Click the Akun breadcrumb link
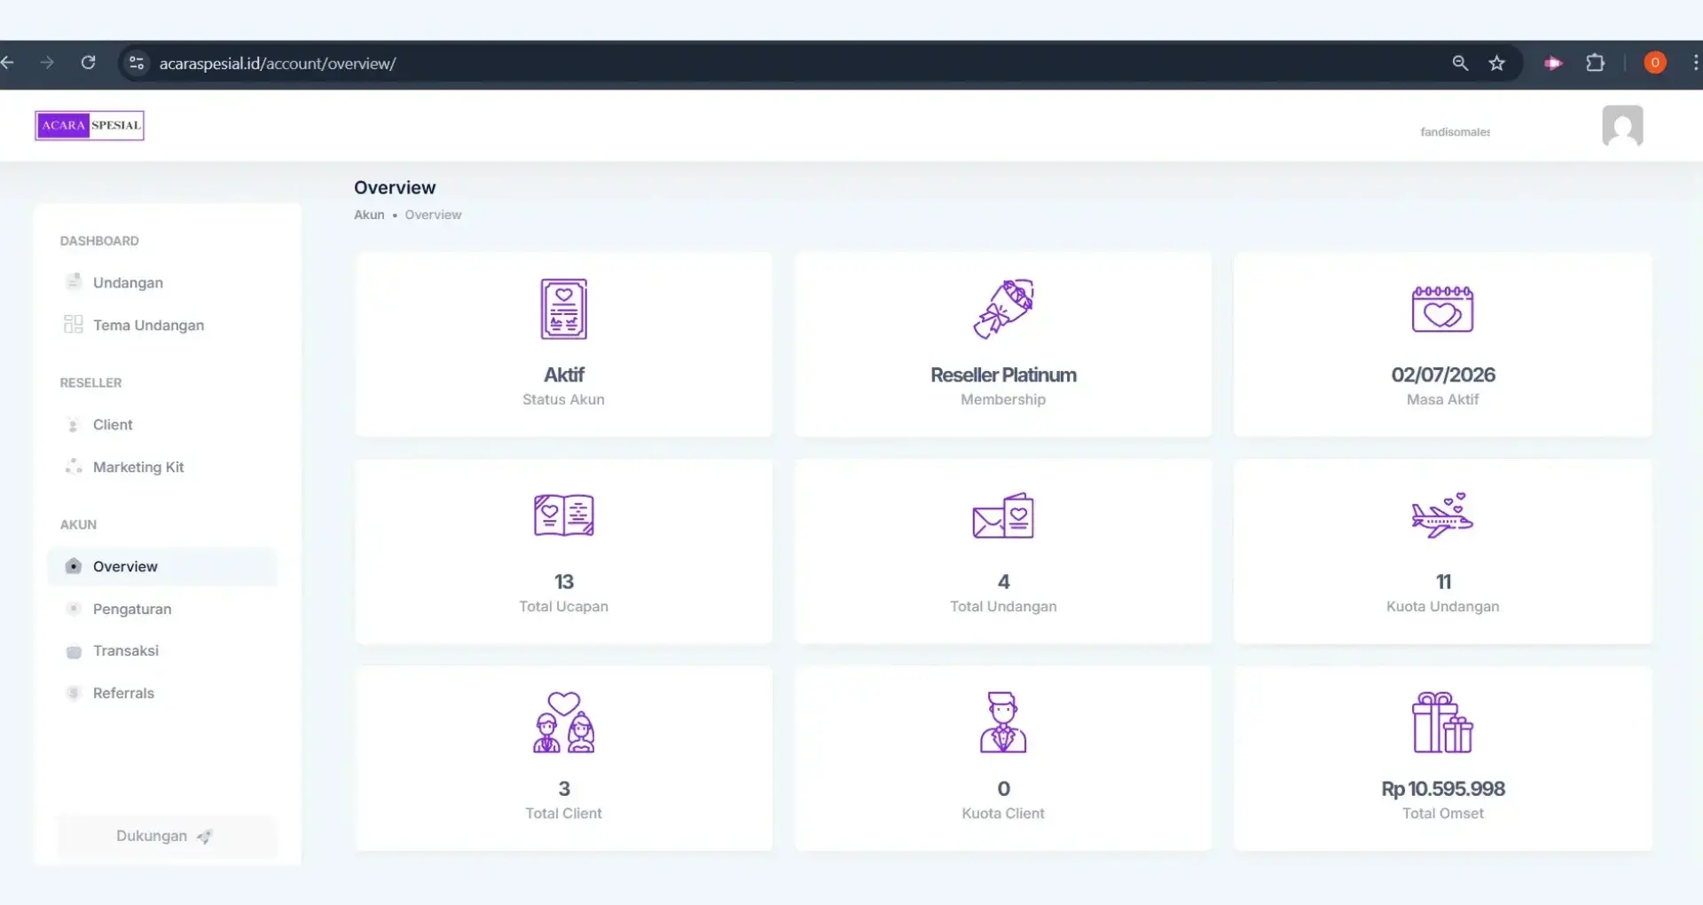Viewport: 1703px width, 905px height. point(369,215)
